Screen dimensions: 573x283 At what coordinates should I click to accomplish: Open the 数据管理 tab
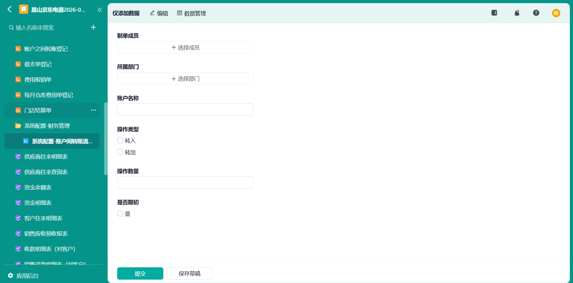(191, 13)
